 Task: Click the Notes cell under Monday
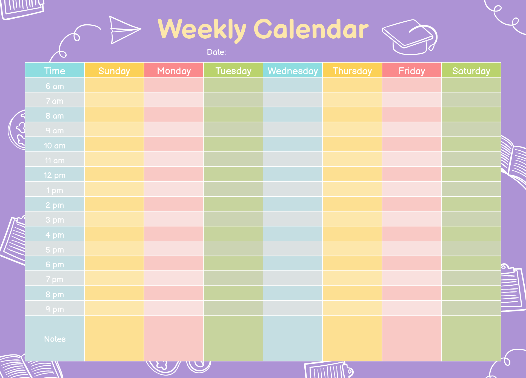[171, 341]
